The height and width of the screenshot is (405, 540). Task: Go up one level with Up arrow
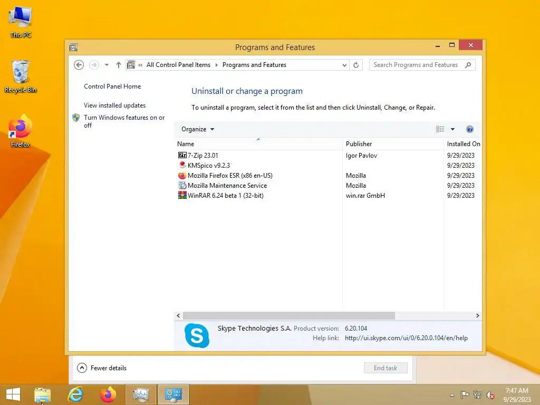pos(119,65)
